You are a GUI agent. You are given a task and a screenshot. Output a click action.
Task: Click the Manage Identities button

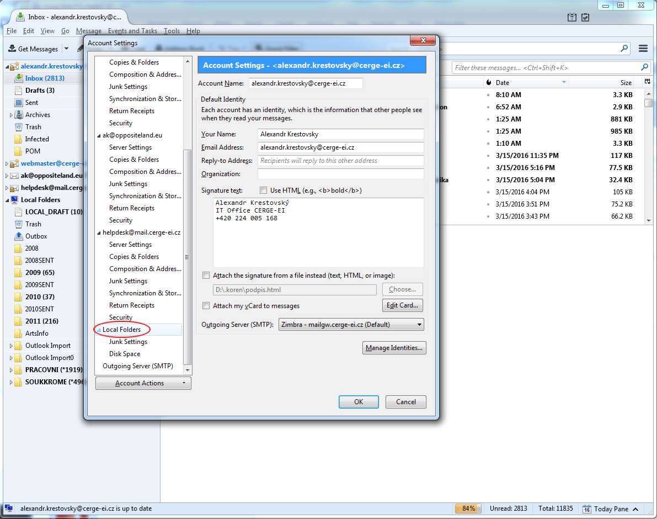(394, 348)
